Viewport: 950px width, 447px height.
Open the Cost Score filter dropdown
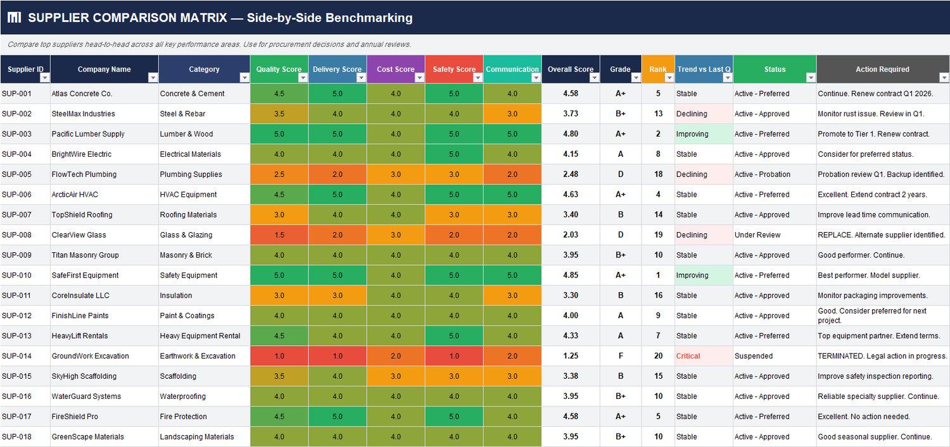coord(419,78)
